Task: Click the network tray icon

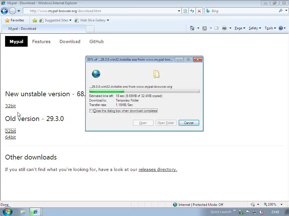Action: point(255,212)
